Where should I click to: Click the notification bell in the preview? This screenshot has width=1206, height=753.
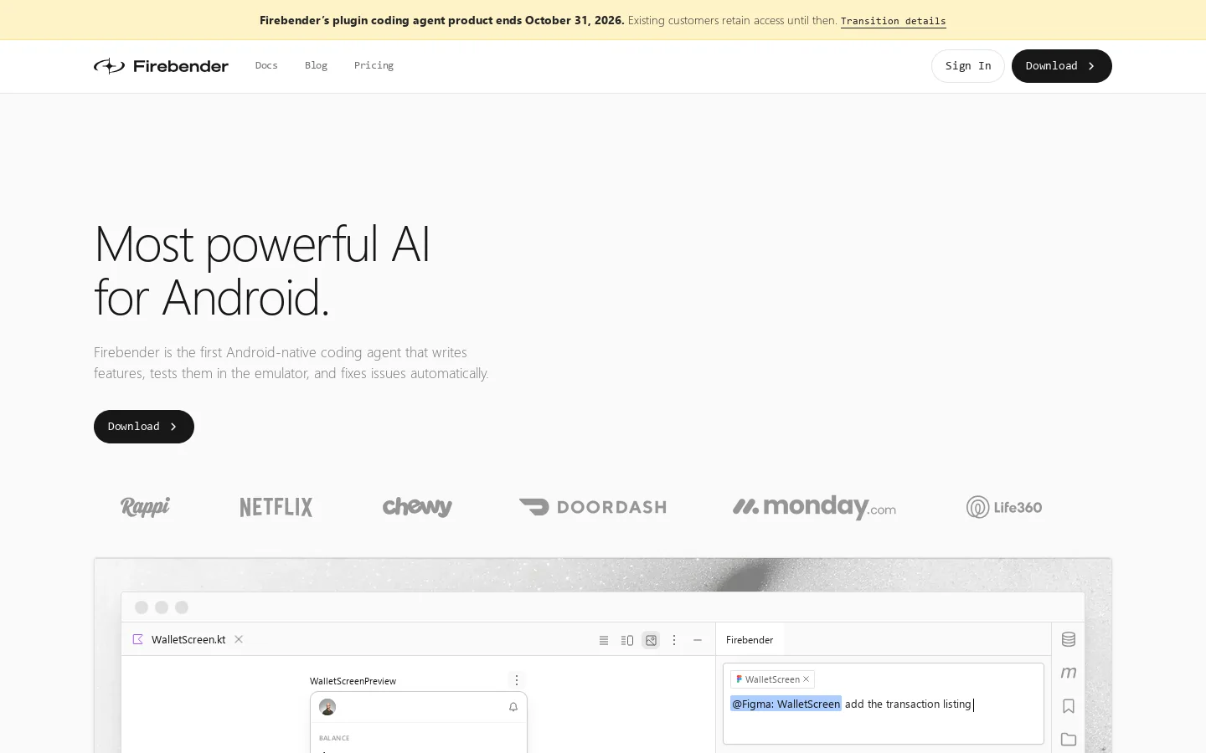pos(513,707)
